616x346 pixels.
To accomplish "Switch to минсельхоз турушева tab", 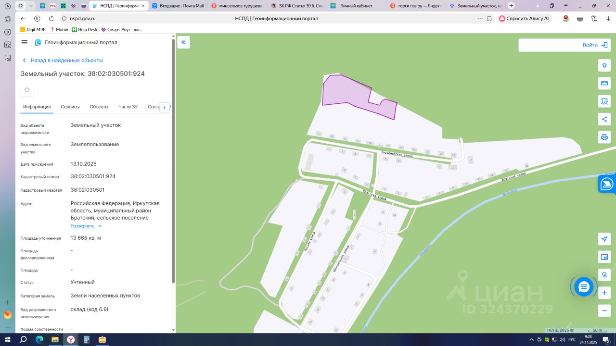I will click(237, 6).
